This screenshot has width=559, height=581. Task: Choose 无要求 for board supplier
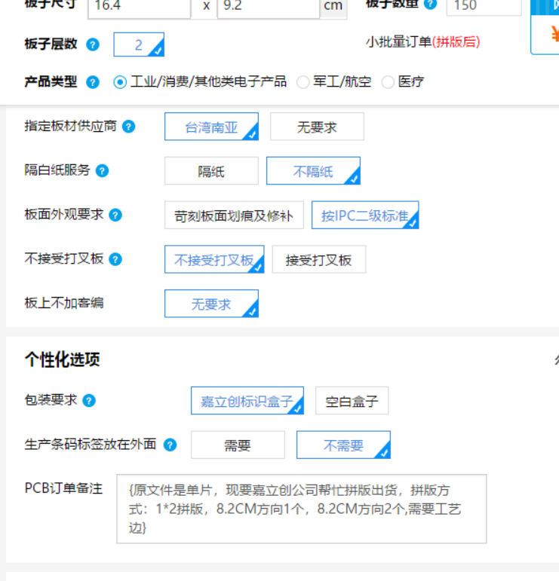[x=317, y=127]
